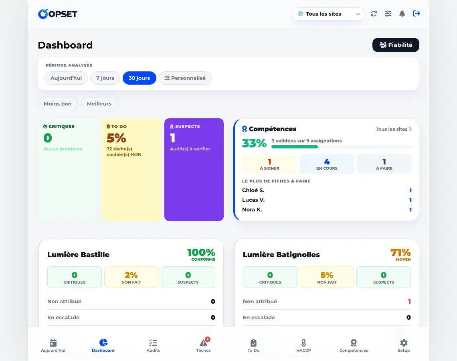Select the 30 jours period
The width and height of the screenshot is (457, 361).
140,78
